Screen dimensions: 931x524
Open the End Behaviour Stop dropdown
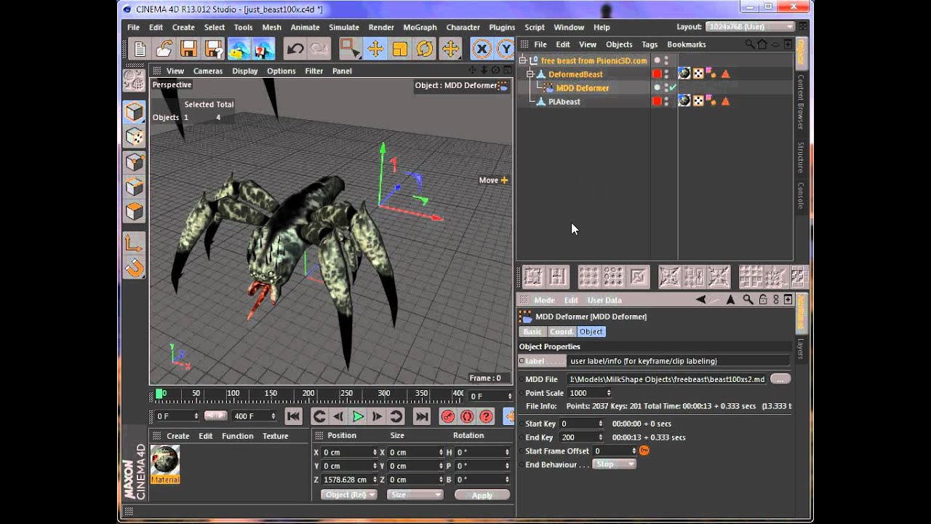615,464
